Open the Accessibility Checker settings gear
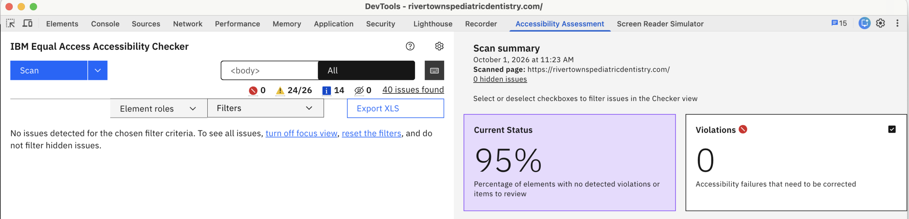The image size is (909, 219). [439, 46]
